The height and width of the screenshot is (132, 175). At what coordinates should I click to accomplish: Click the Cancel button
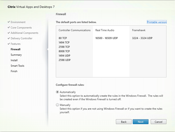pos(159,122)
